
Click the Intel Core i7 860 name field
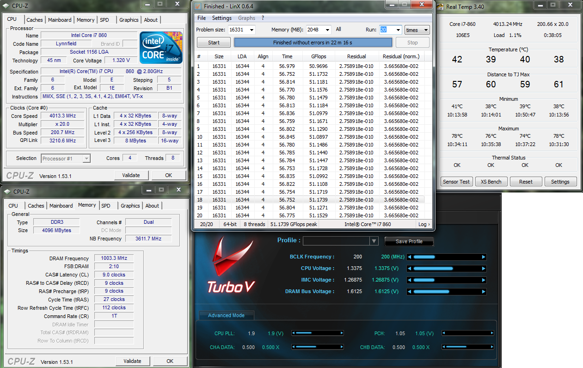89,35
